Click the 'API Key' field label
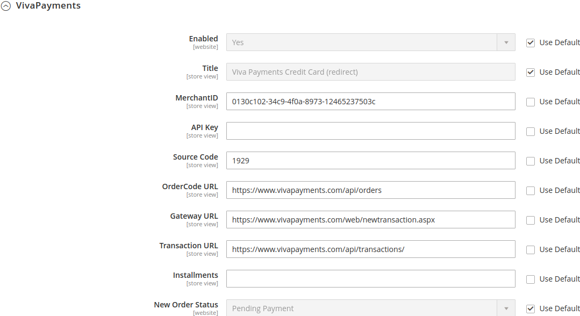 [205, 127]
